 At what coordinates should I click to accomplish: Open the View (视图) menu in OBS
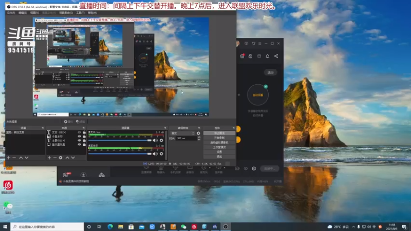(x=34, y=12)
